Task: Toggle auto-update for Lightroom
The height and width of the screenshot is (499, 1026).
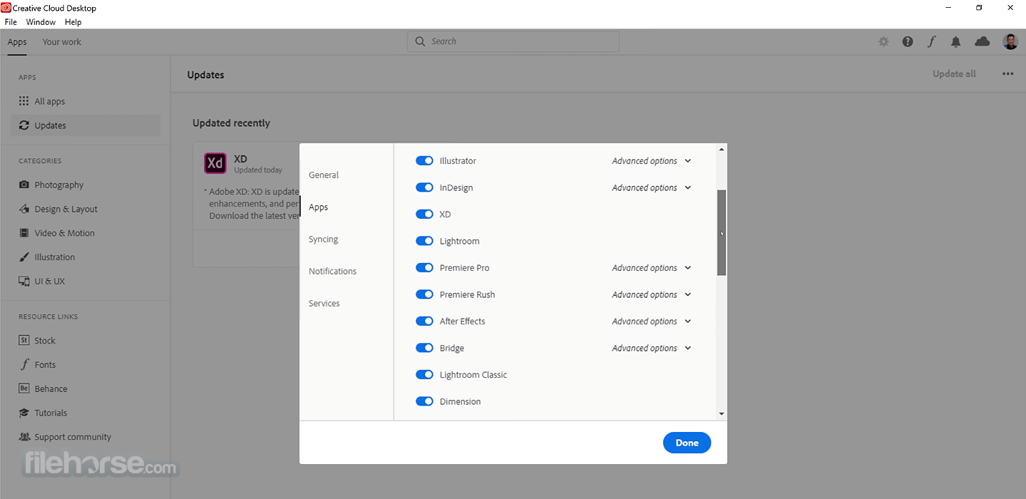Action: click(x=424, y=241)
